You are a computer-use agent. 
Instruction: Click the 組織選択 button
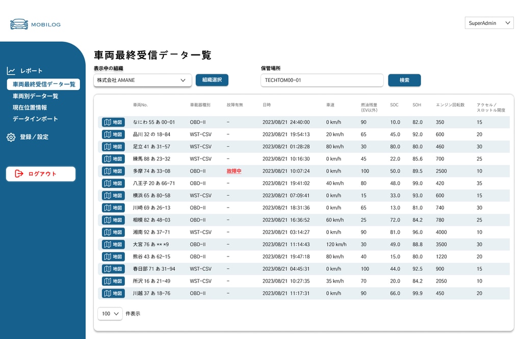tap(212, 80)
